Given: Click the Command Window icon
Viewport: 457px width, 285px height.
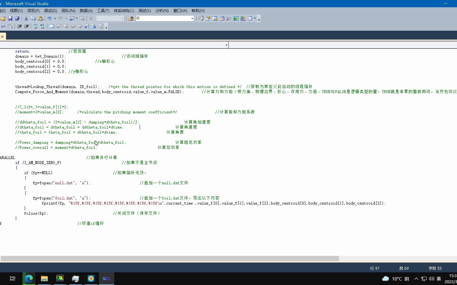Looking at the screenshot, I should tap(250, 18).
